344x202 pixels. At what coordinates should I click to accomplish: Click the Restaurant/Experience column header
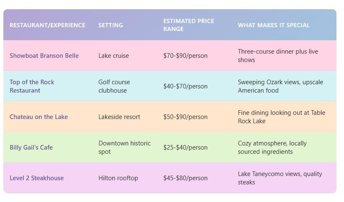pos(47,25)
